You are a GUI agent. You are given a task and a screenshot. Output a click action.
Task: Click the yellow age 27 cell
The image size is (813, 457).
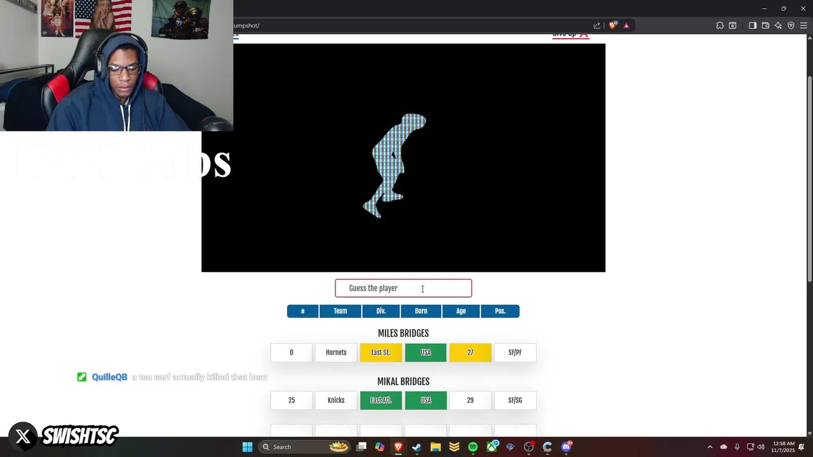tap(470, 352)
